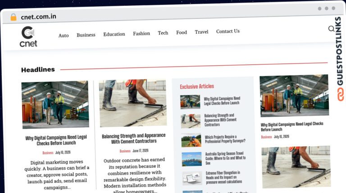Click the padlock icon in address bar
Image resolution: width=346 pixels, height=193 pixels.
pos(14,17)
